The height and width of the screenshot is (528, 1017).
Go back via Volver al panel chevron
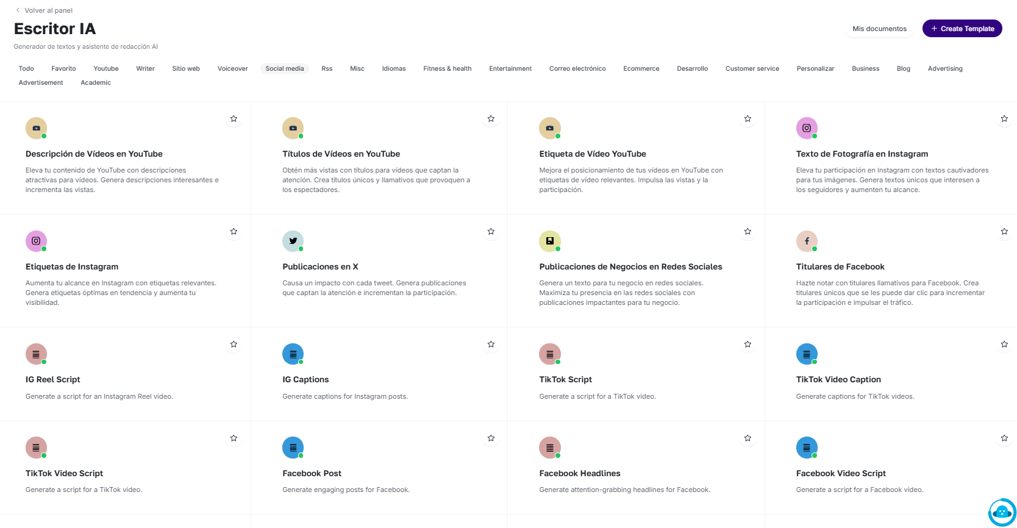(x=18, y=10)
